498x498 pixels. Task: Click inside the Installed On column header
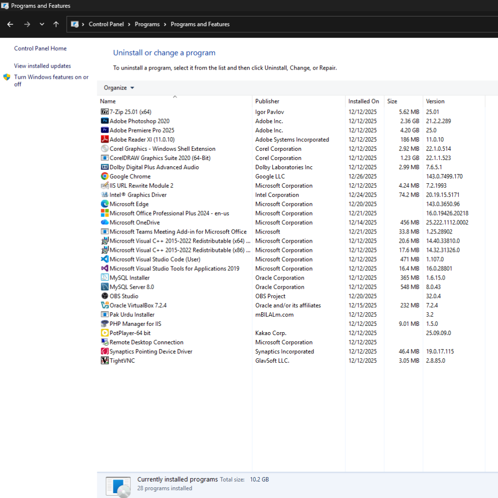(363, 101)
